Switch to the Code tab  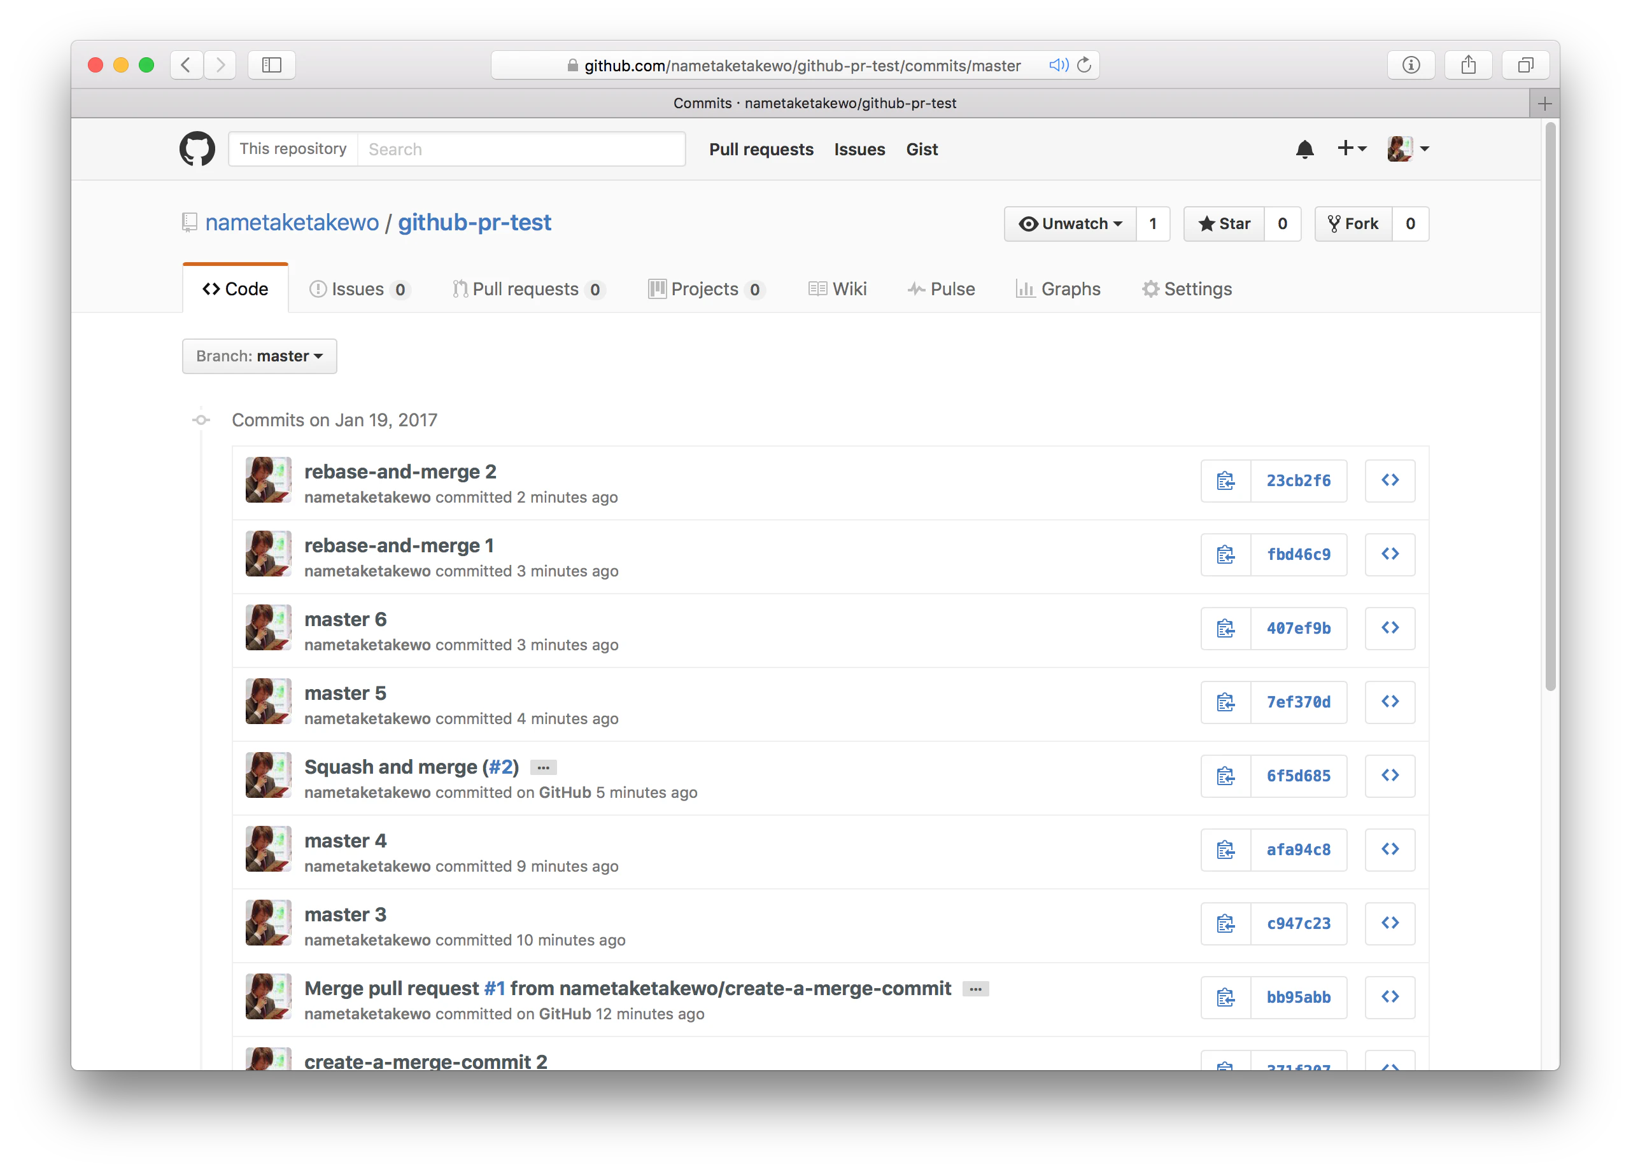click(235, 289)
